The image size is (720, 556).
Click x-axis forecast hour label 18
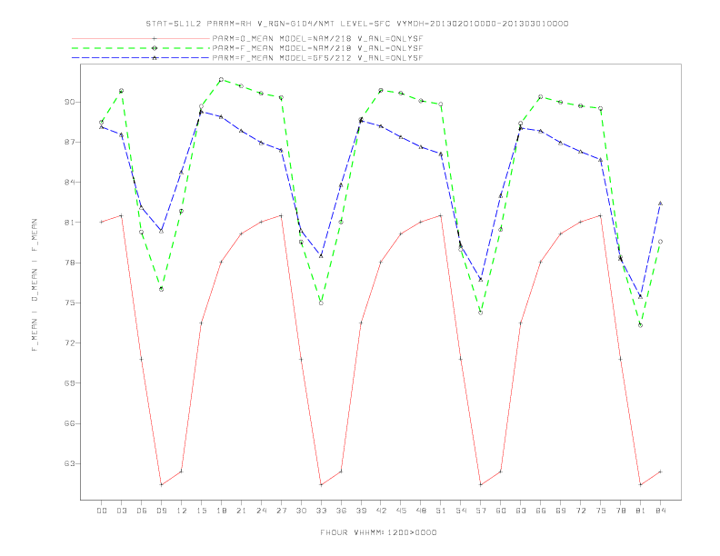pos(221,511)
